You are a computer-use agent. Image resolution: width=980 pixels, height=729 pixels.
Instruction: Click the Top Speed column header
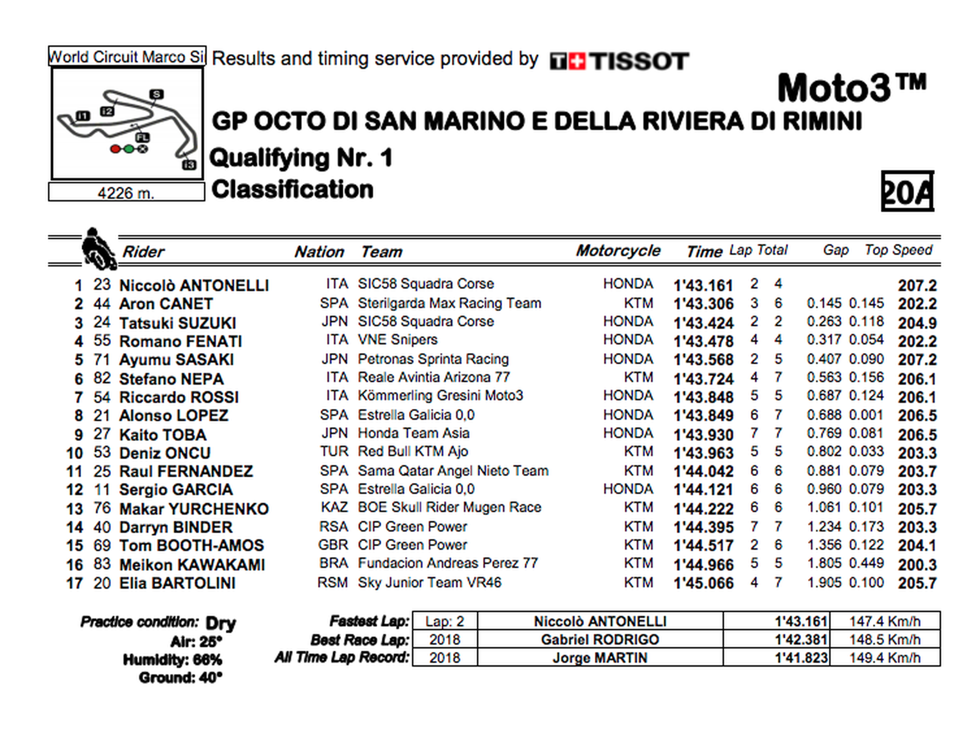pos(898,250)
